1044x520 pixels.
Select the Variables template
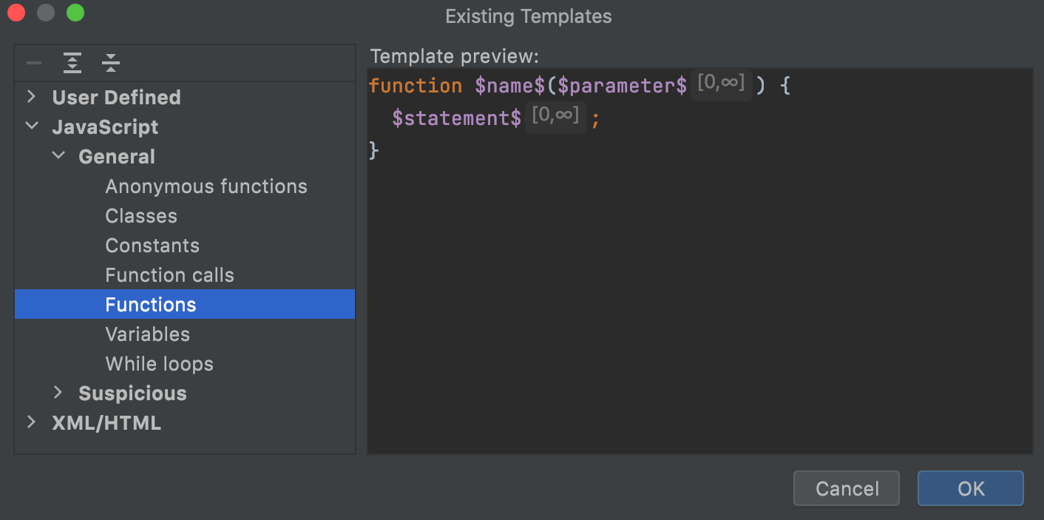(147, 334)
